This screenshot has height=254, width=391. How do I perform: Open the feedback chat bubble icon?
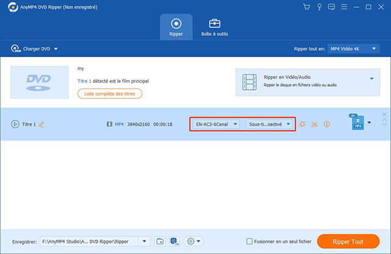[x=332, y=7]
